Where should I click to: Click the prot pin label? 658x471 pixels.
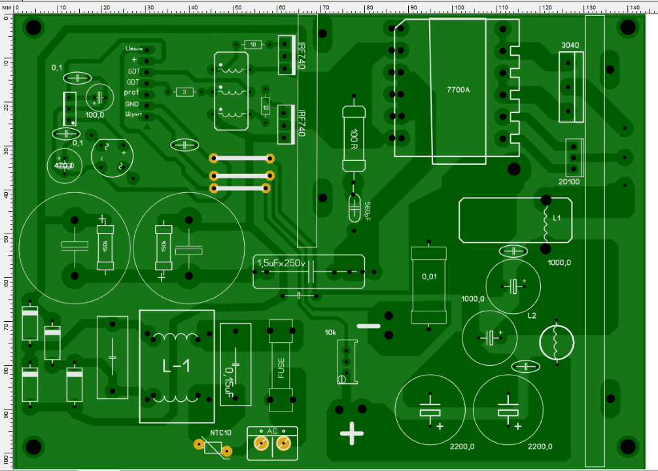pyautogui.click(x=131, y=93)
